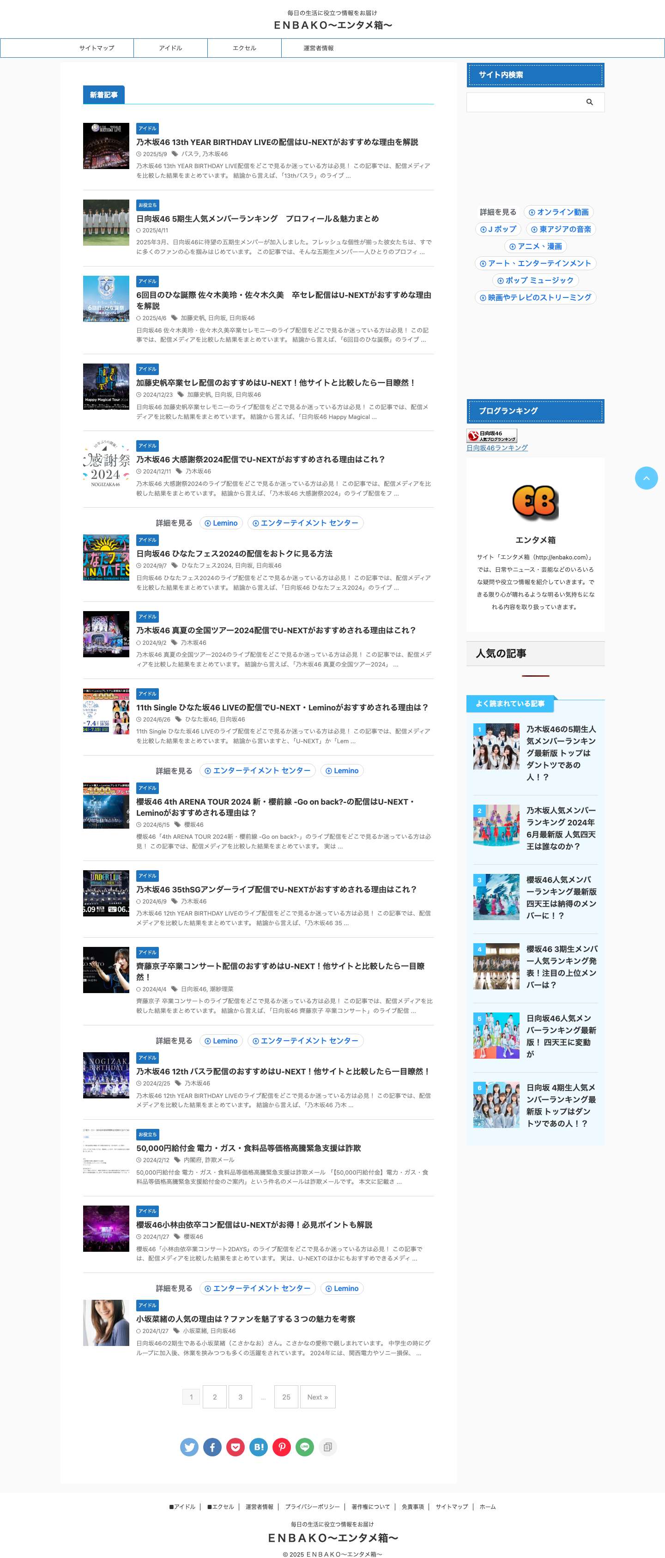Open popular article ranked 3 櫻坂46人気メンバー

coord(562,897)
